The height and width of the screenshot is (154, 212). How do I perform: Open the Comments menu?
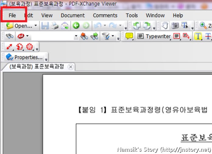[x=105, y=15]
